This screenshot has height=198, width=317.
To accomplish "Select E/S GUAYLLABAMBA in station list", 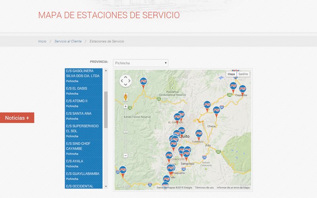I will (x=82, y=173).
